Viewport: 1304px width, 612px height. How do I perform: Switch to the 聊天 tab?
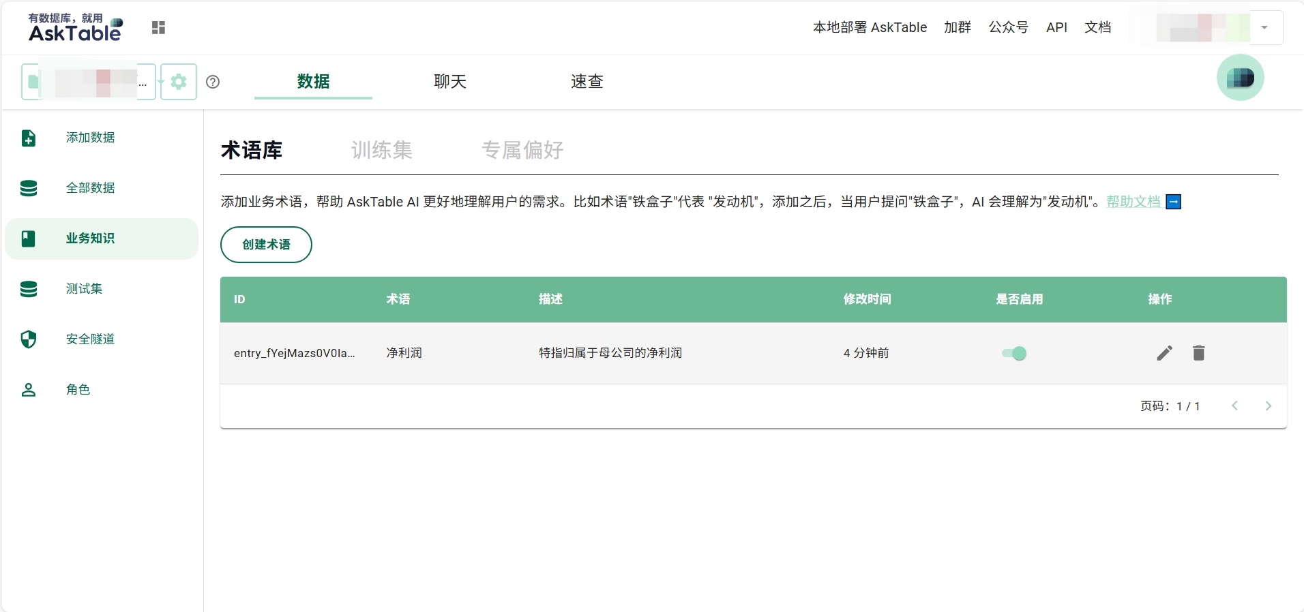click(450, 82)
